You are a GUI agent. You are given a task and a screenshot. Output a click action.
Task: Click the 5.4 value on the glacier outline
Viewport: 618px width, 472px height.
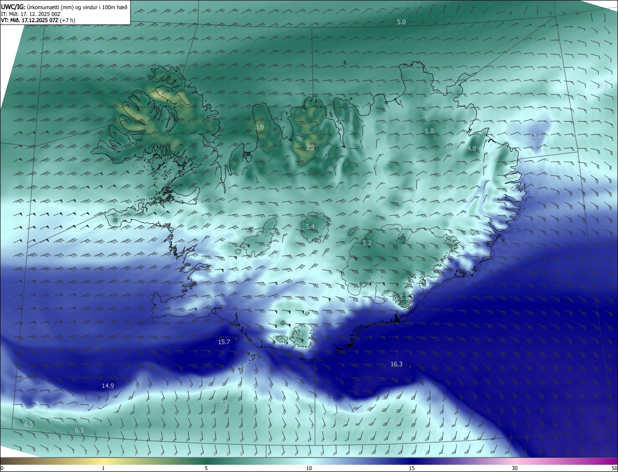[310, 227]
